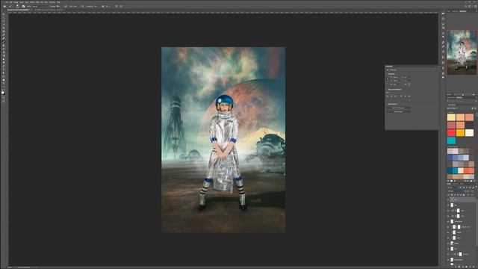
Task: Select the Brush tool in toolbar
Action: [x=3, y=42]
